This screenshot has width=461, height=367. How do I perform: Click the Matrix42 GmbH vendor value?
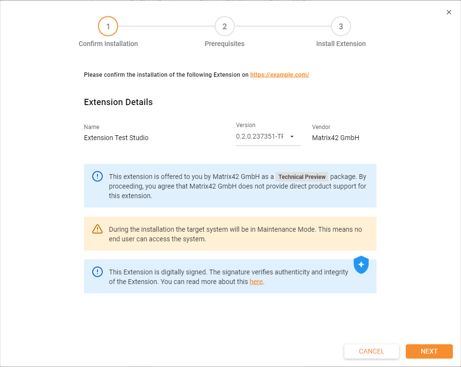(x=336, y=138)
